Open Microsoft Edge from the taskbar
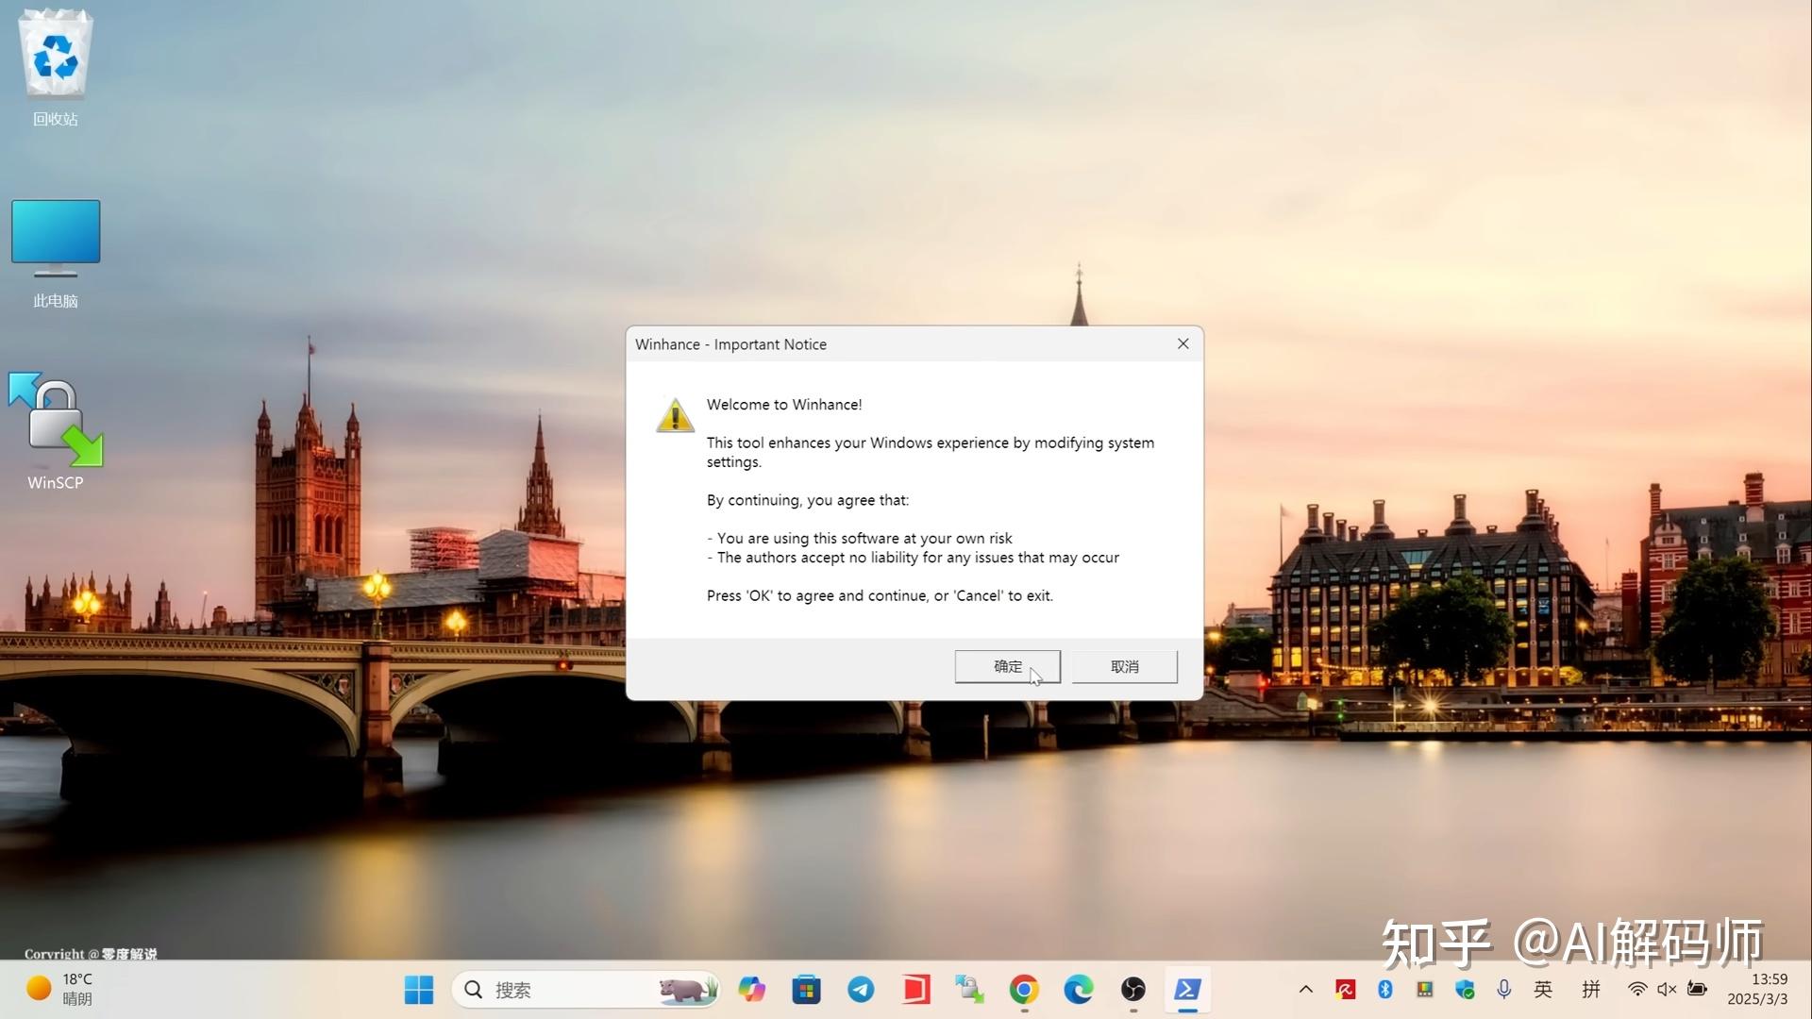This screenshot has width=1812, height=1019. pyautogui.click(x=1079, y=989)
